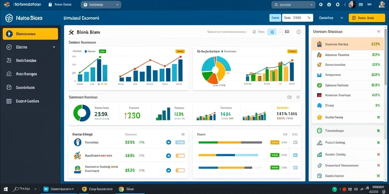
Task: Click the clock icon in main panel header
Action: [x=299, y=32]
